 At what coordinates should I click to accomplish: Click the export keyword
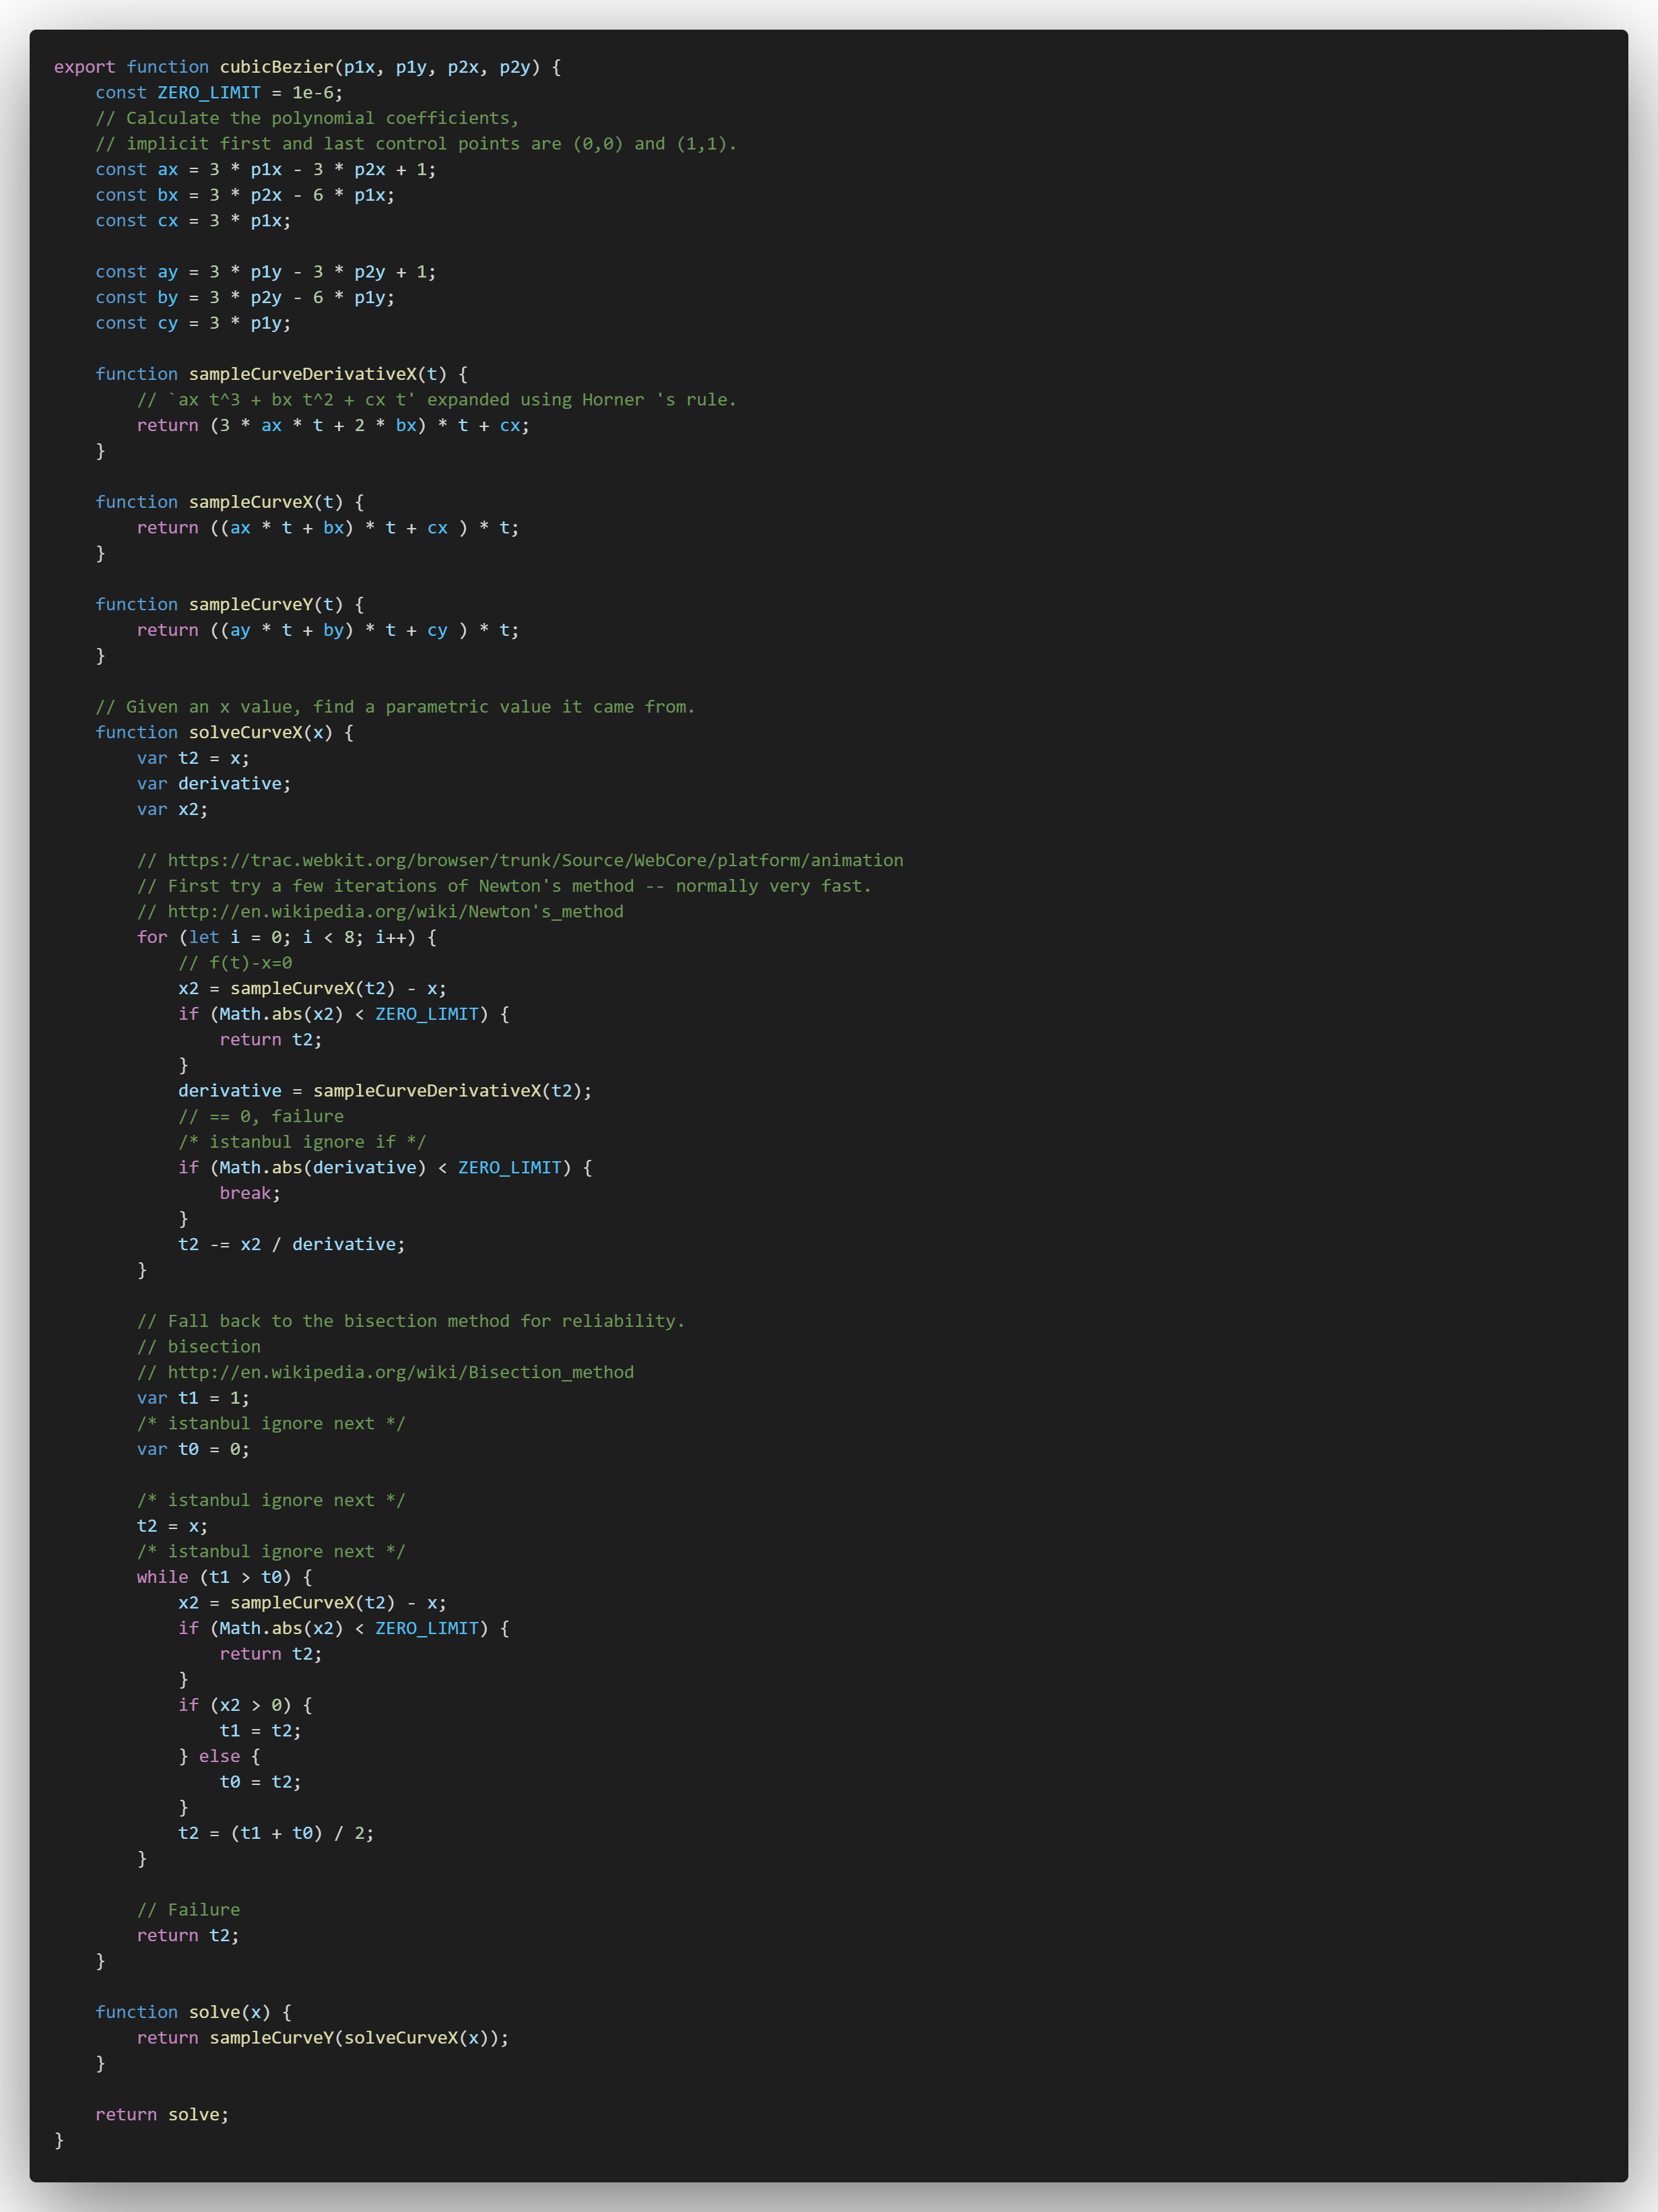coord(84,67)
